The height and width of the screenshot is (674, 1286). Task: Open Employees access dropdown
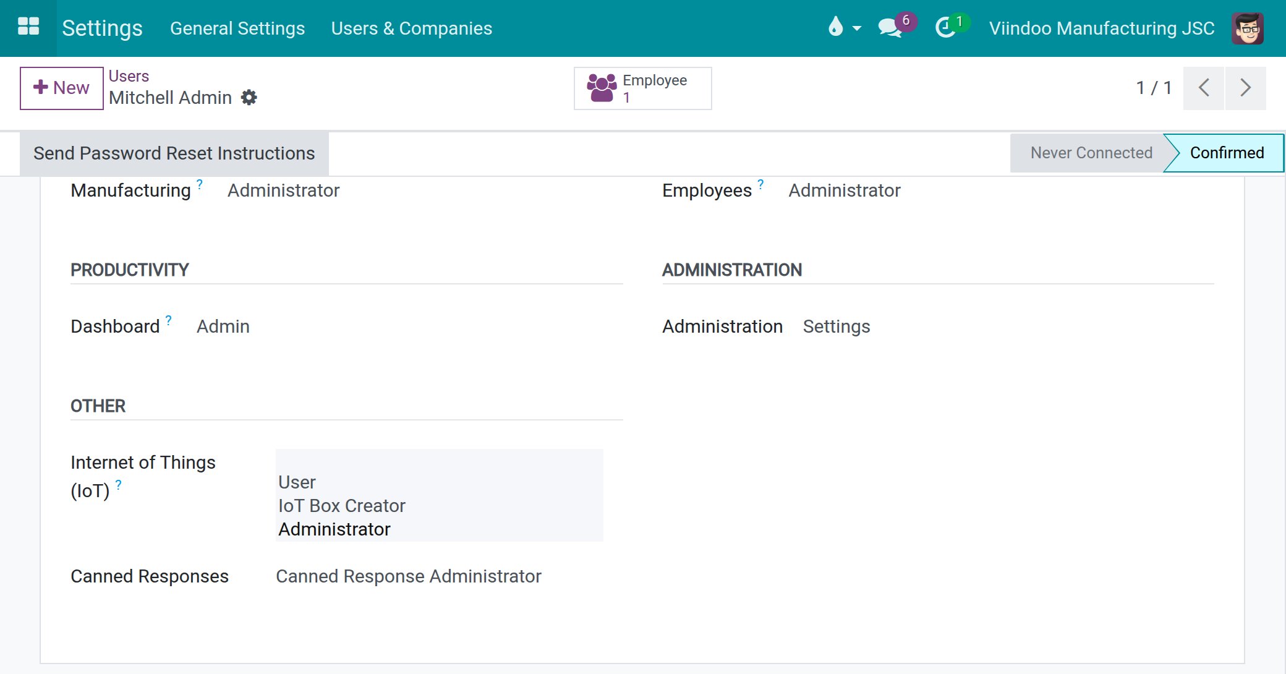click(845, 190)
